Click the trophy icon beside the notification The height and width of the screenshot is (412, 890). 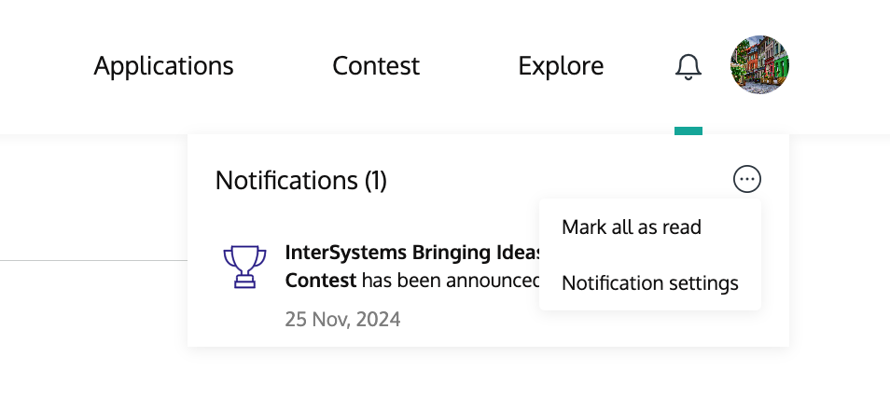coord(245,267)
